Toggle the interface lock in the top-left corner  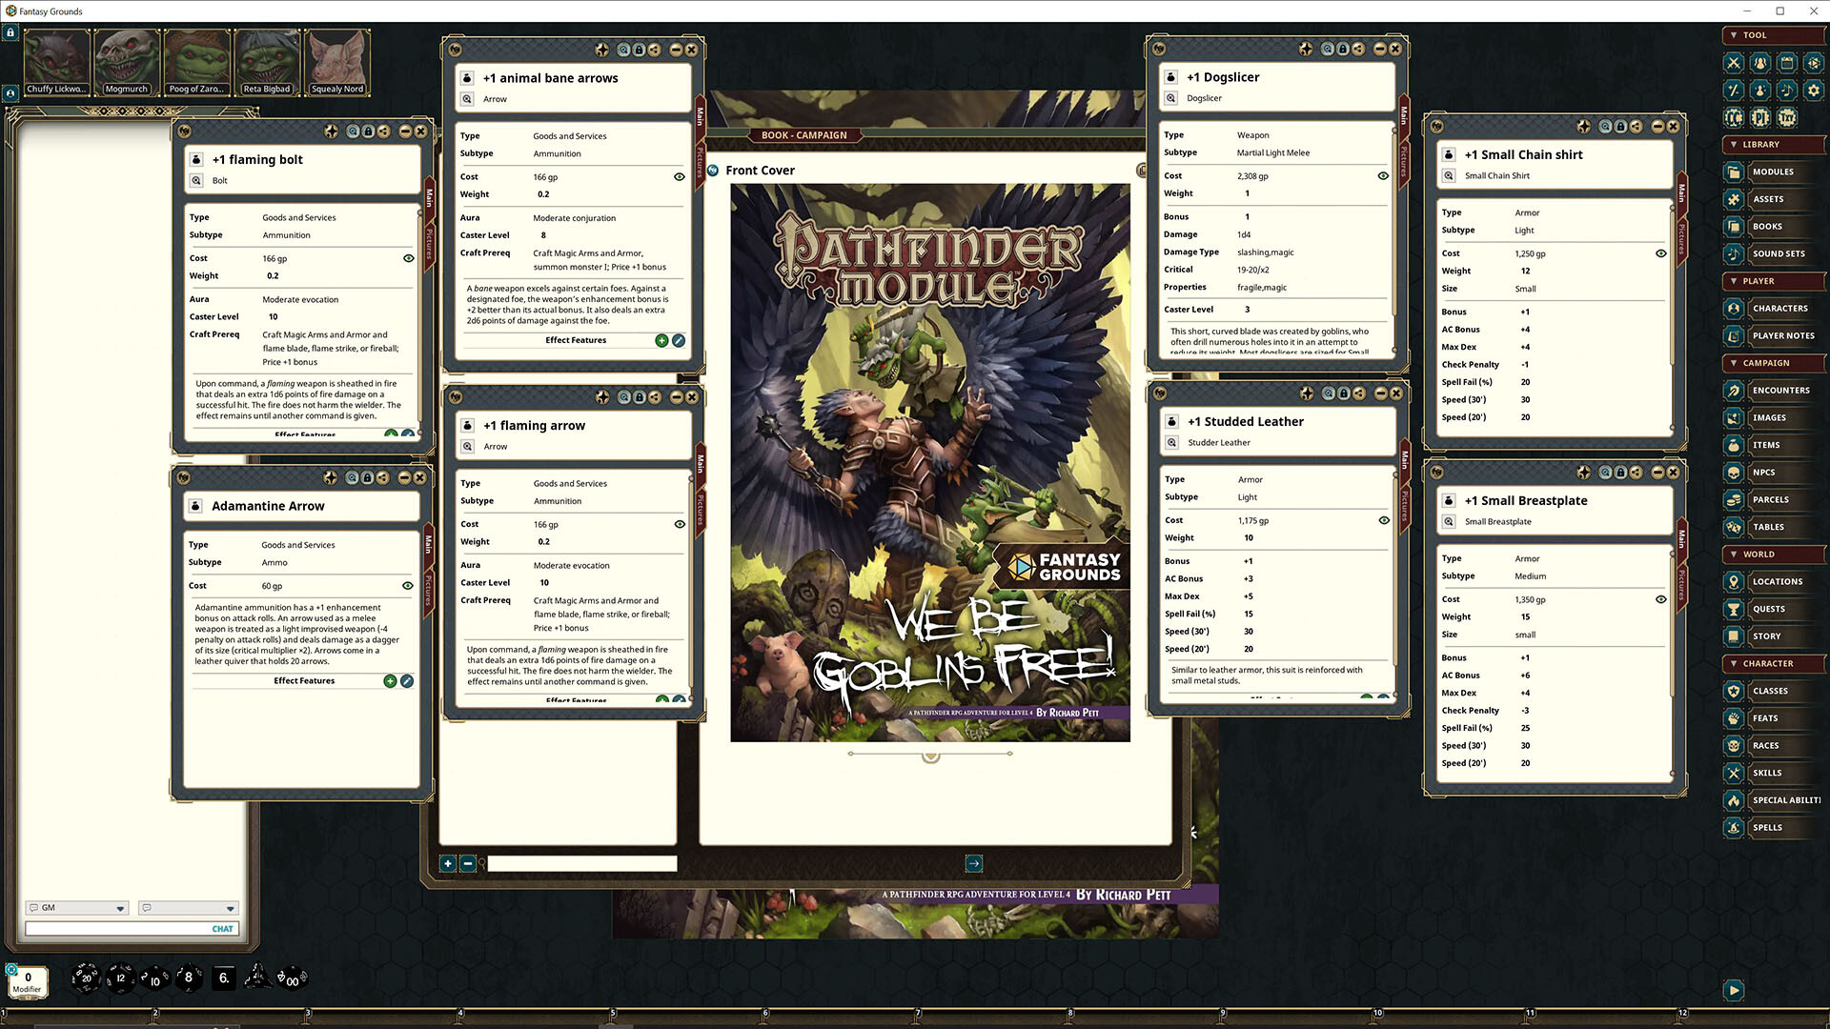[x=10, y=31]
